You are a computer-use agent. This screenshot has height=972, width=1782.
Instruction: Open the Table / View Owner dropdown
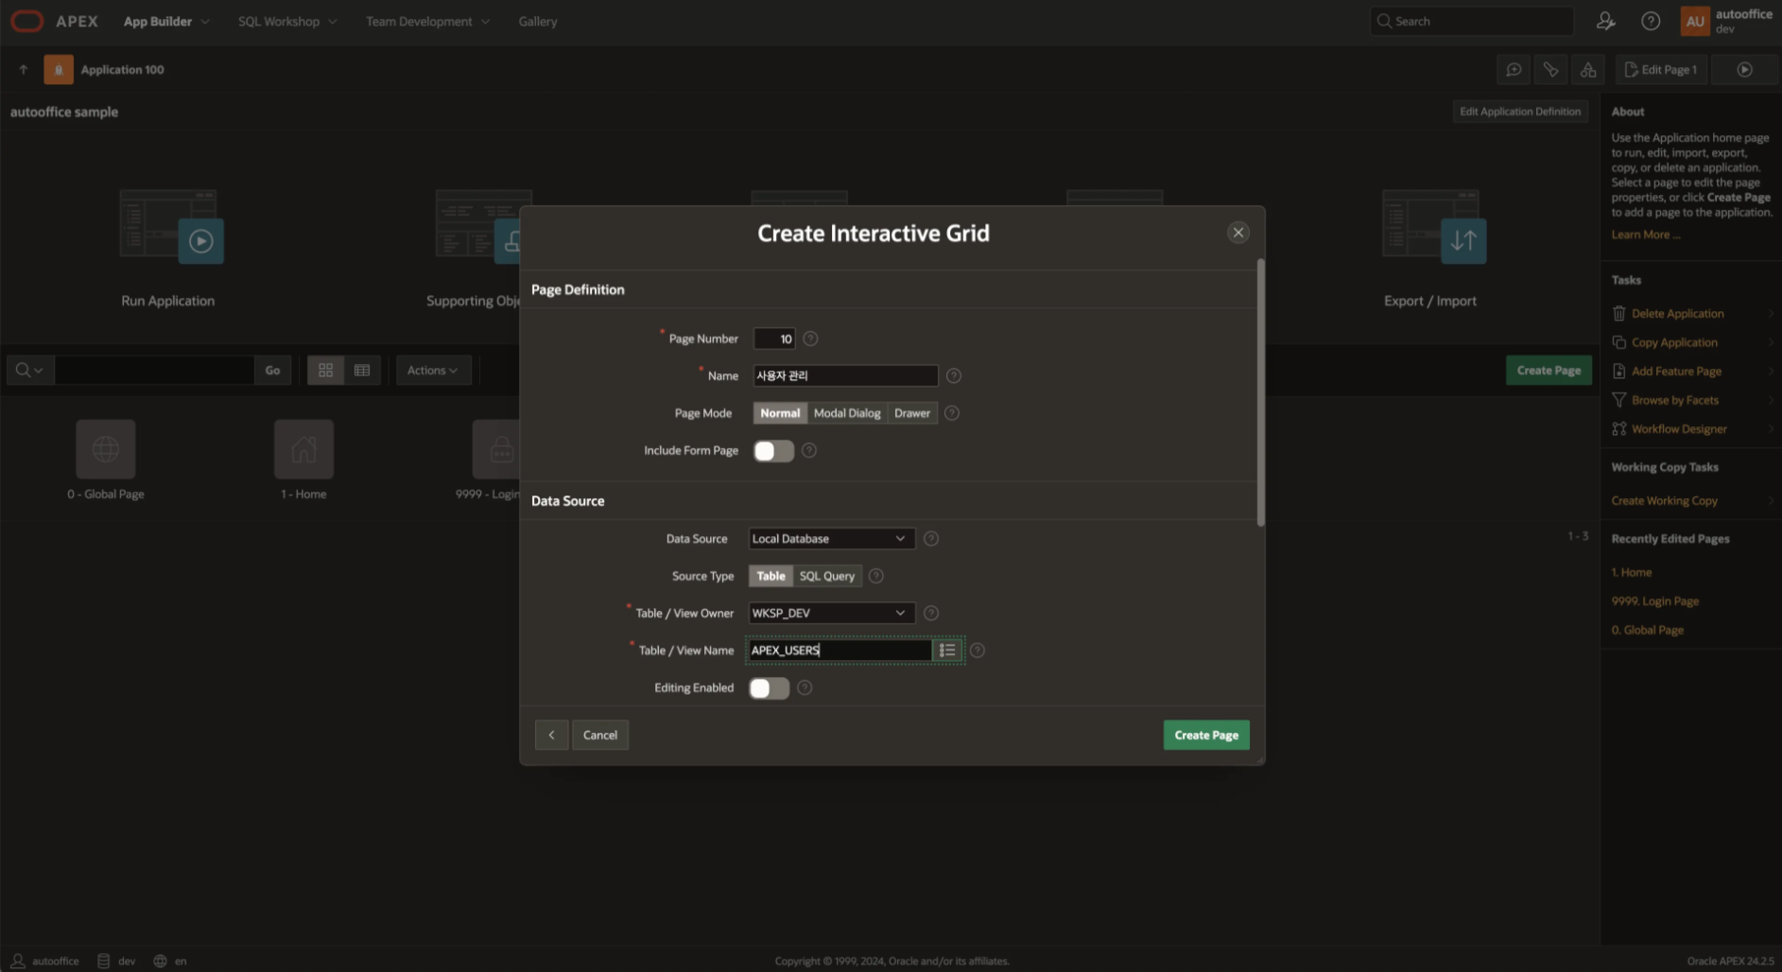coord(831,614)
